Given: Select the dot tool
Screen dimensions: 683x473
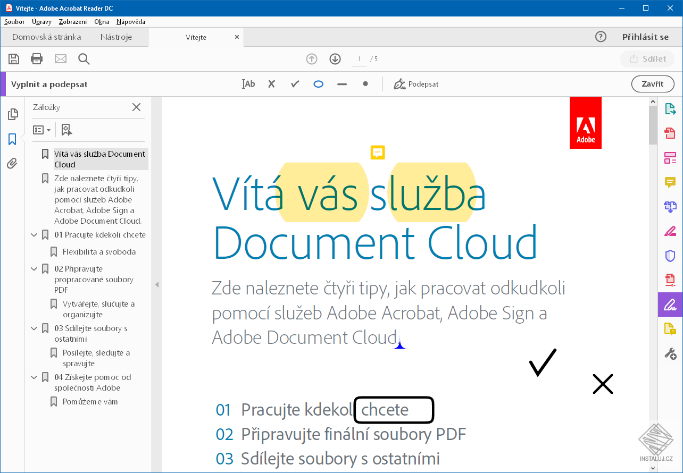Looking at the screenshot, I should (x=365, y=84).
